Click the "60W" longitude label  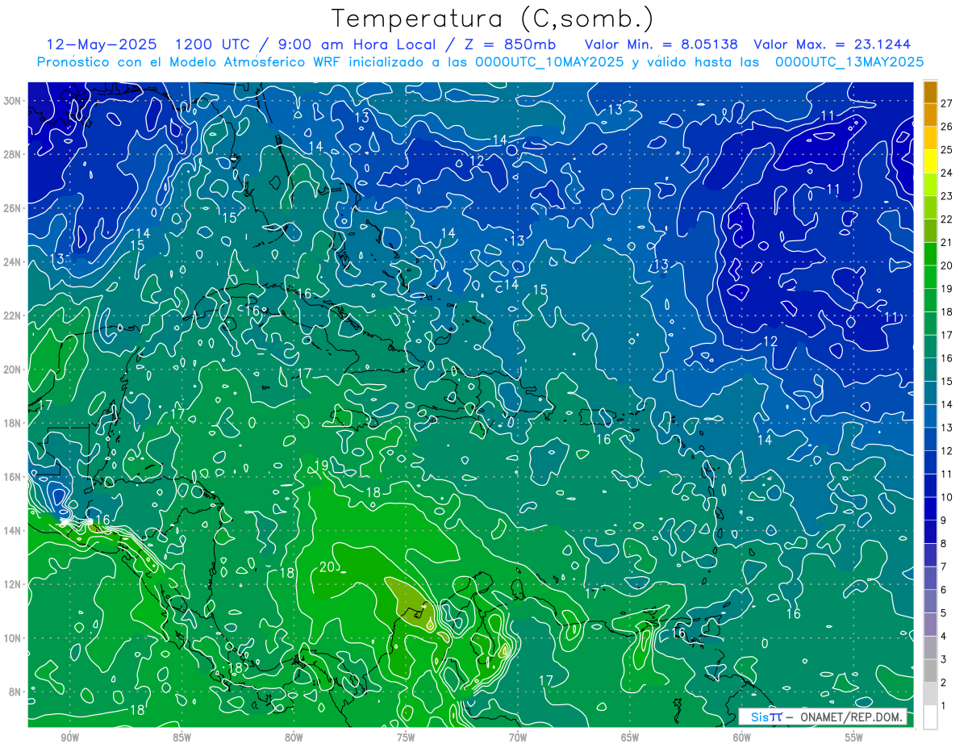tap(742, 738)
